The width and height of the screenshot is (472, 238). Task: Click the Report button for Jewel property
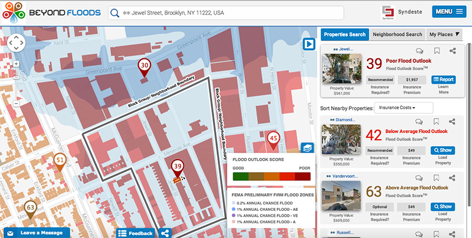[443, 80]
